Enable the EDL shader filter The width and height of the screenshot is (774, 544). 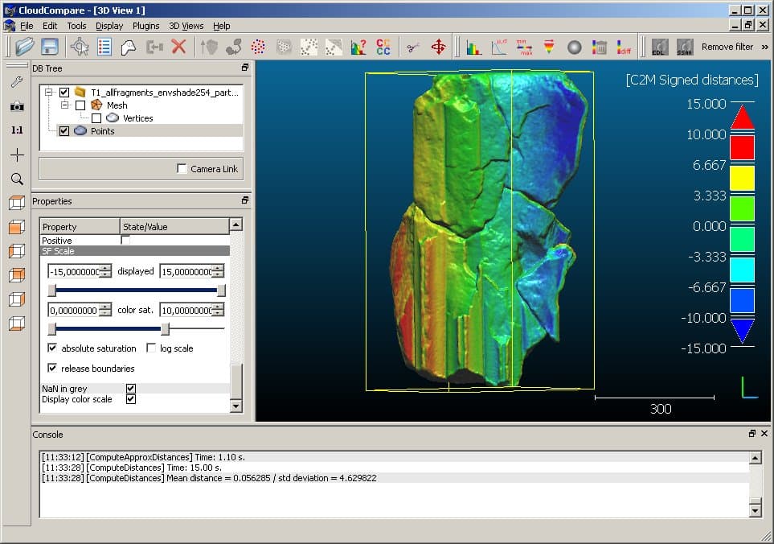[x=659, y=47]
